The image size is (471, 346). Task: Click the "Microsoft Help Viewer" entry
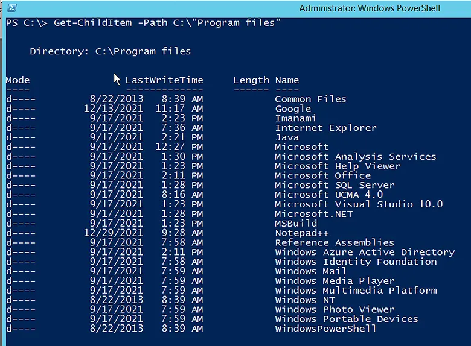click(338, 166)
